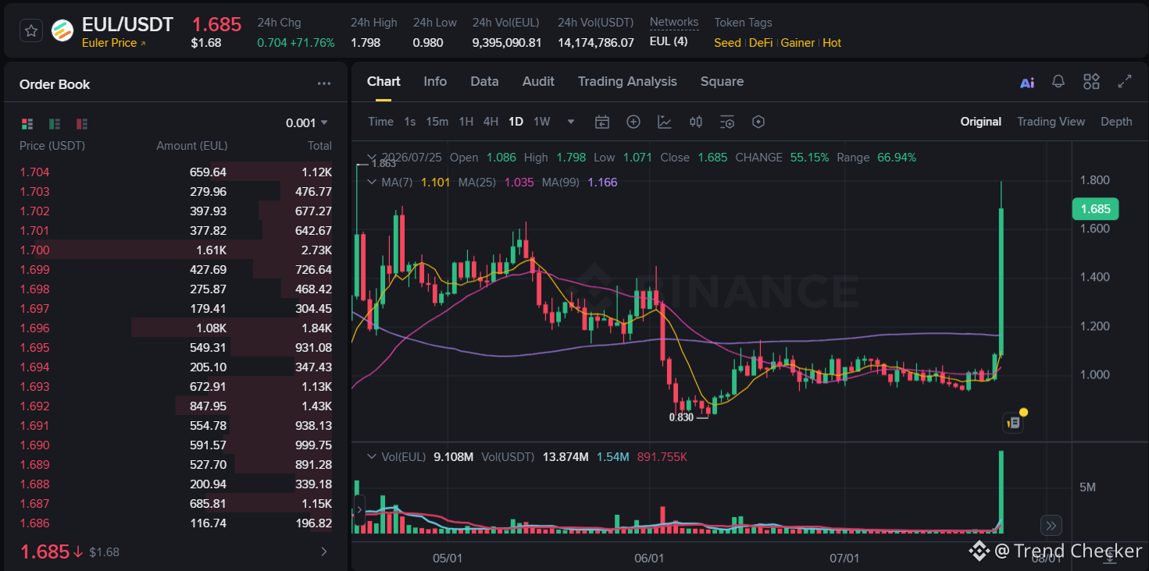Open the hexagon chart settings icon

pyautogui.click(x=758, y=122)
